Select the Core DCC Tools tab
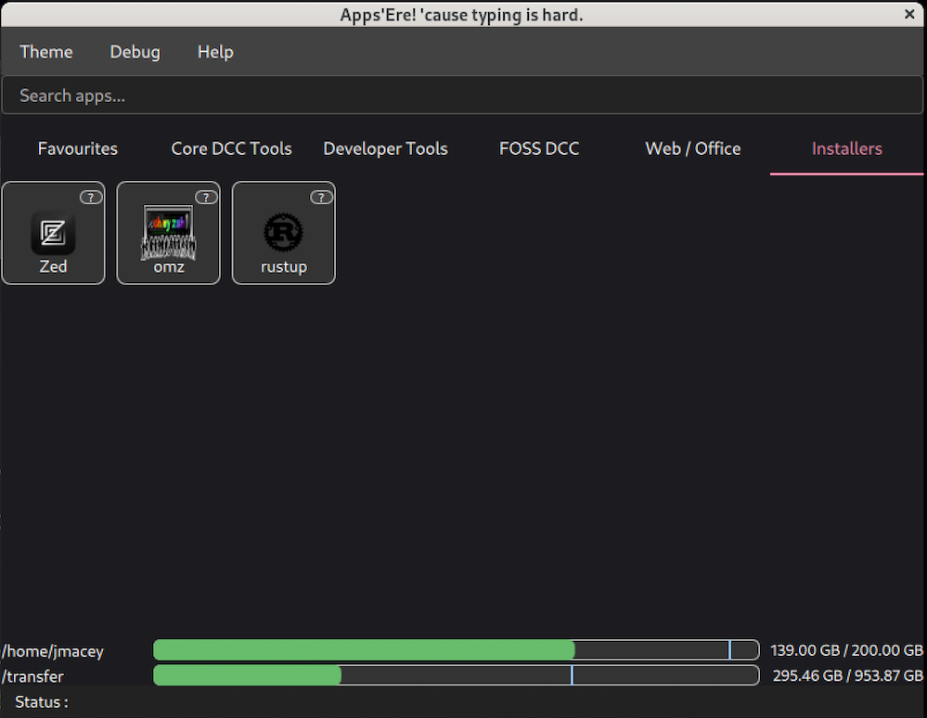 (x=231, y=148)
